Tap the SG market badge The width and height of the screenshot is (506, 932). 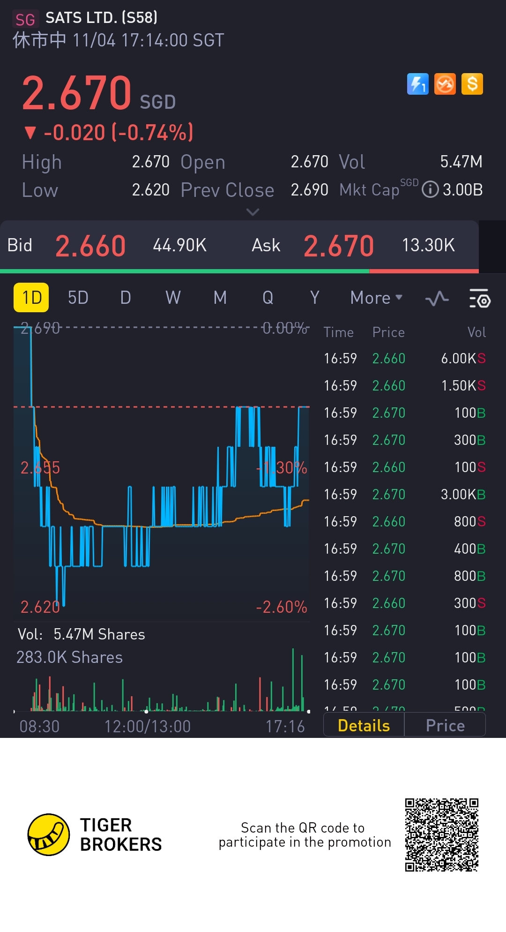tap(25, 19)
